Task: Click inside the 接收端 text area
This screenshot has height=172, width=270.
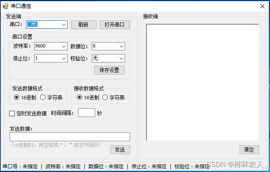Action: point(203,82)
